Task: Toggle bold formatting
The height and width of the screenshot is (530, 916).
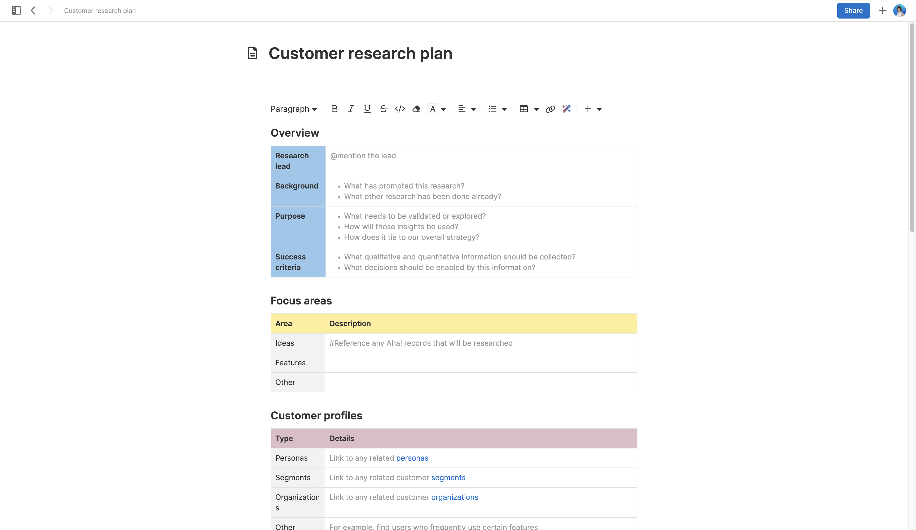Action: point(334,109)
